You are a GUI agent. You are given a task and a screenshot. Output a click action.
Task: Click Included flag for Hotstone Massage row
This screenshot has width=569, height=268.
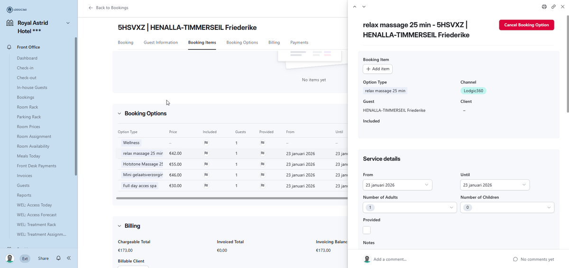point(206,164)
